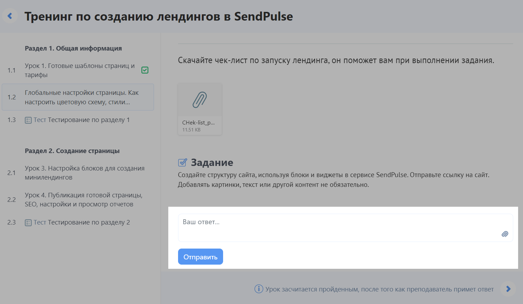Open Тестирование по разделу 1
The image size is (523, 304).
click(x=78, y=120)
